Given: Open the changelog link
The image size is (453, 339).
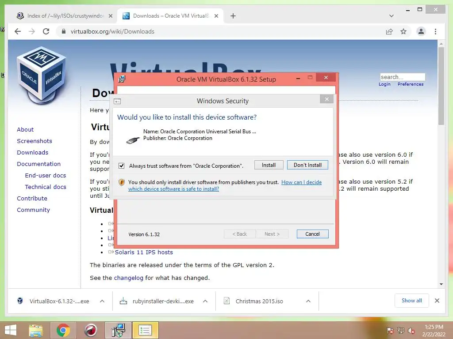Looking at the screenshot, I should [x=129, y=278].
